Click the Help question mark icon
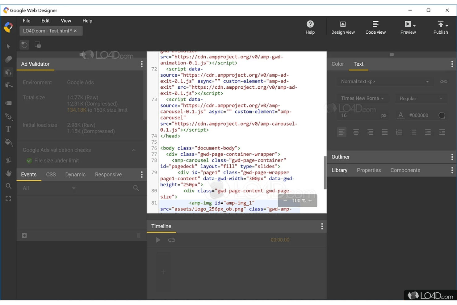This screenshot has width=457, height=305. tap(310, 24)
